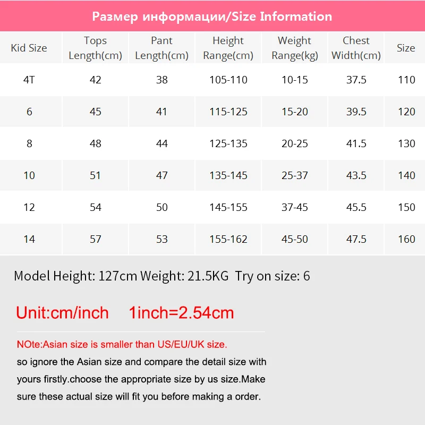
Task: Select the Height Range(cm) column header
Action: pos(228,48)
